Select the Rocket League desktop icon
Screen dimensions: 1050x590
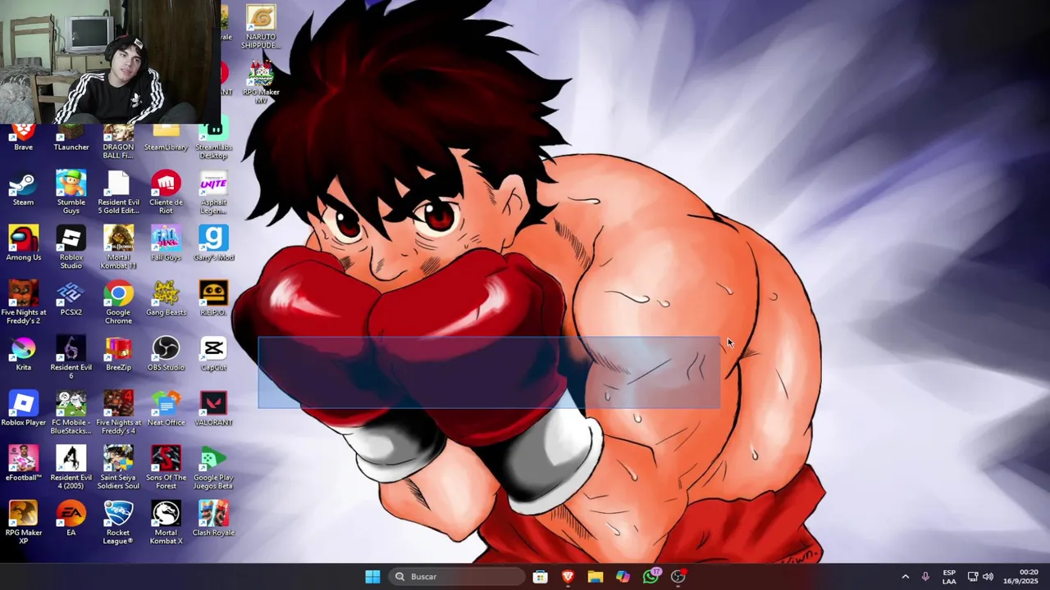pos(118,521)
